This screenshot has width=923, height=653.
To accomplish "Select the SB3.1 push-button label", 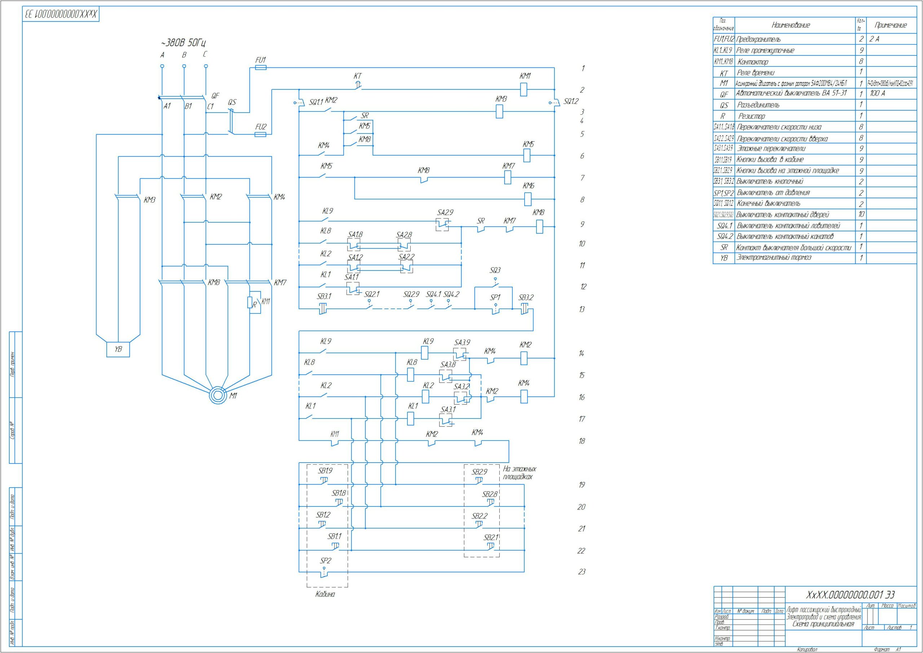I will [x=324, y=297].
